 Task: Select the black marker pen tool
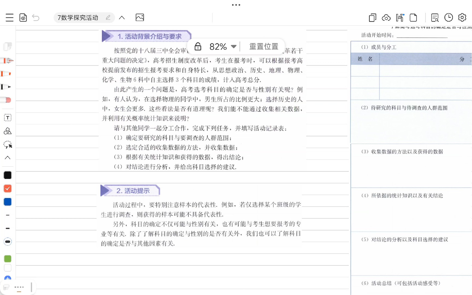(6, 87)
